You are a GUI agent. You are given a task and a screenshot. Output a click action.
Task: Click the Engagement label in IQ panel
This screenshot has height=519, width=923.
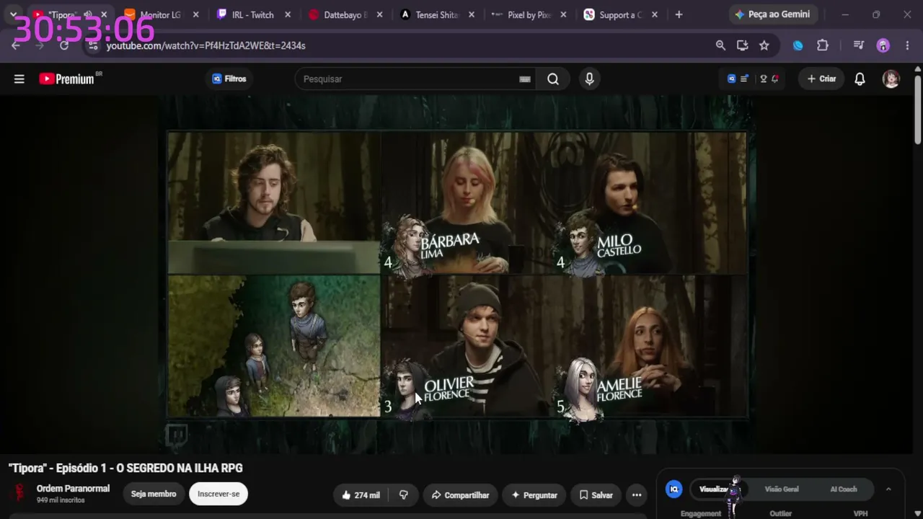click(x=701, y=514)
